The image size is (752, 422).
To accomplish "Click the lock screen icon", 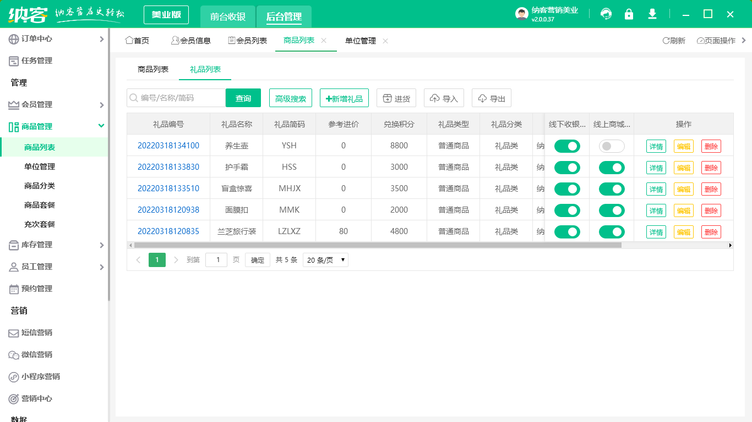I will pyautogui.click(x=629, y=14).
